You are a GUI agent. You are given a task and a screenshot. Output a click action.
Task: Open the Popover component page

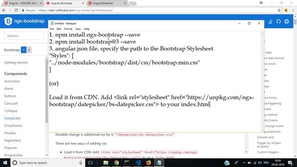coord(11,148)
